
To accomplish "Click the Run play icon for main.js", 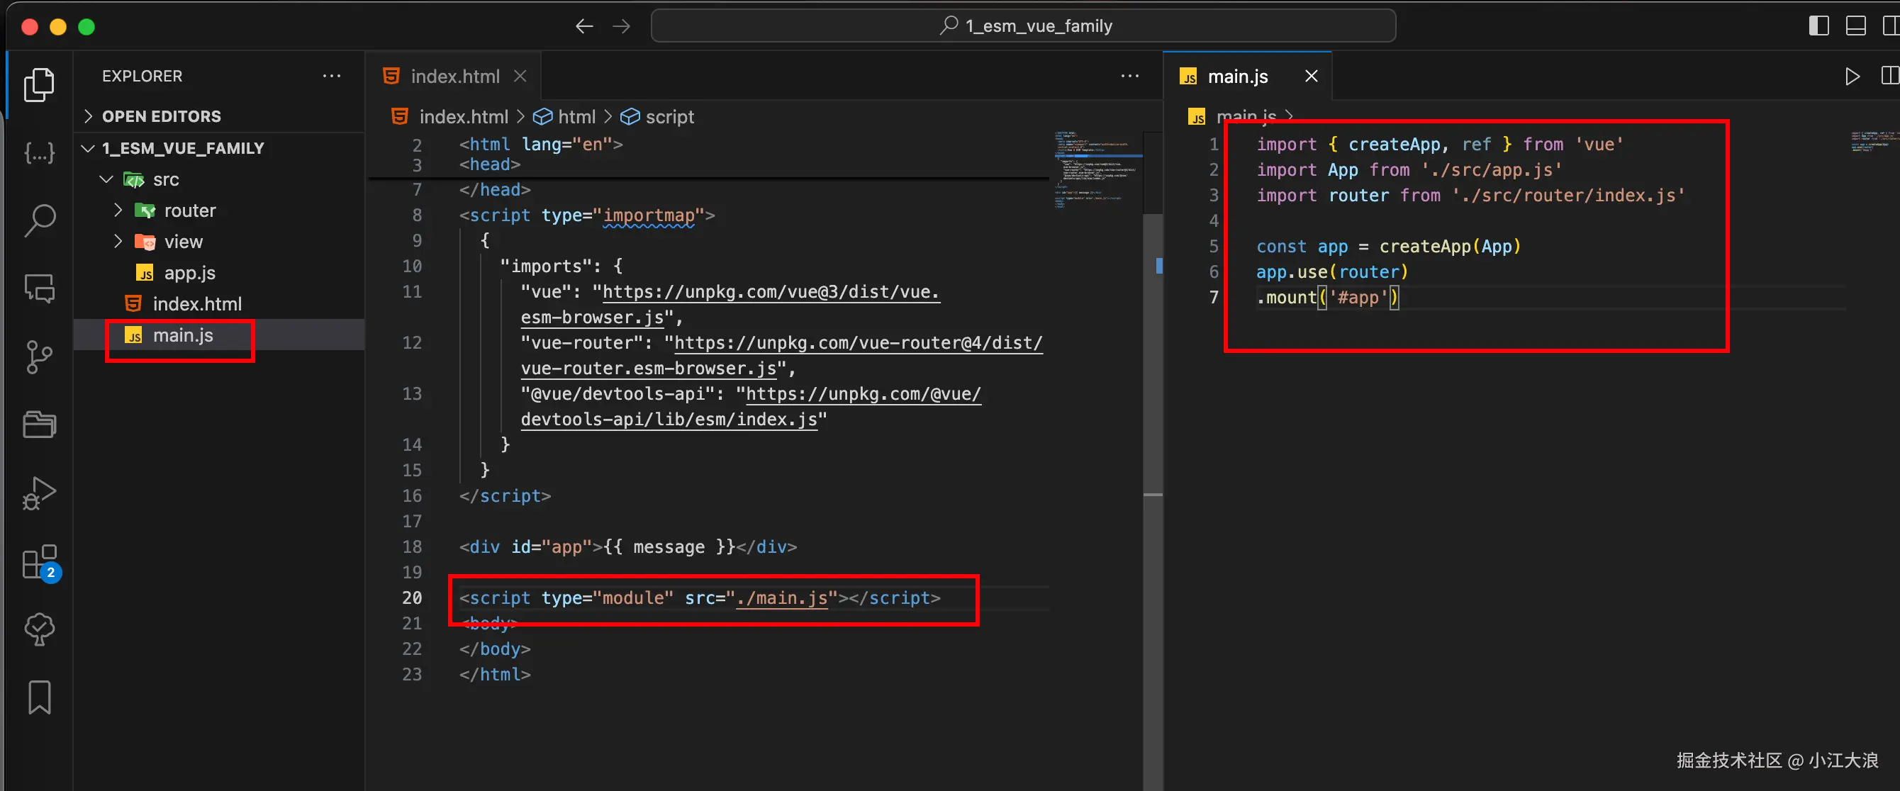I will click(1851, 77).
